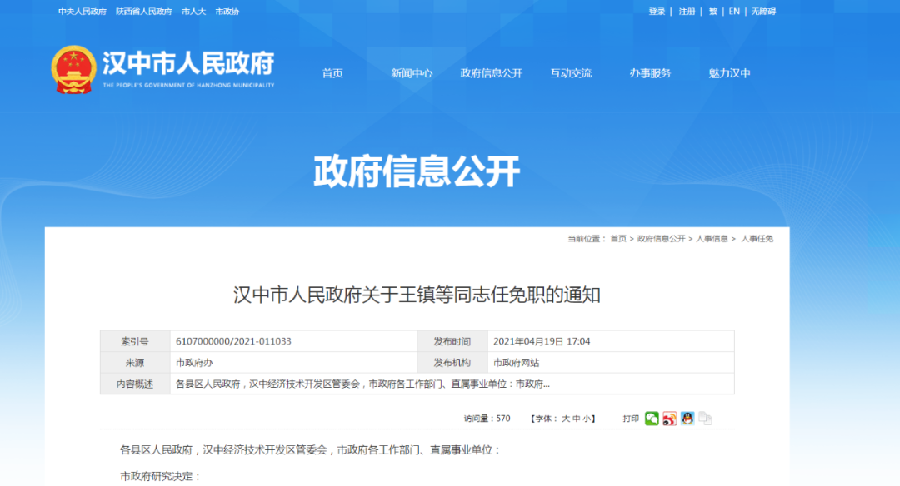Click the 登录 login link
900x486 pixels.
tap(657, 12)
